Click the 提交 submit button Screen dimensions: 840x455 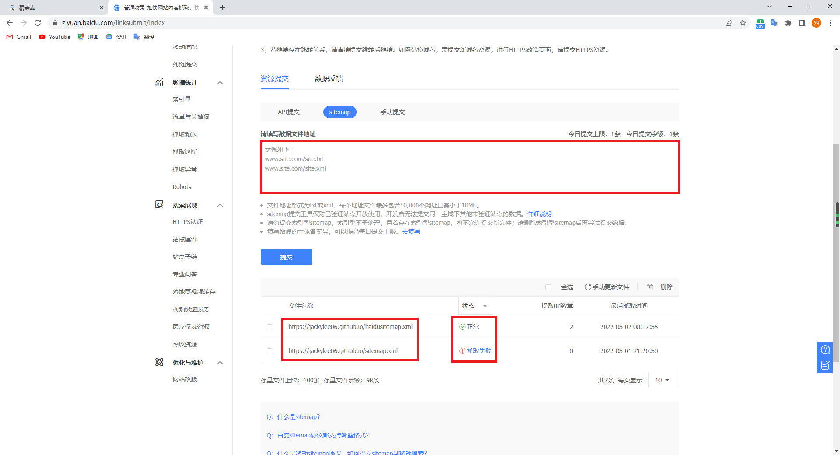286,257
